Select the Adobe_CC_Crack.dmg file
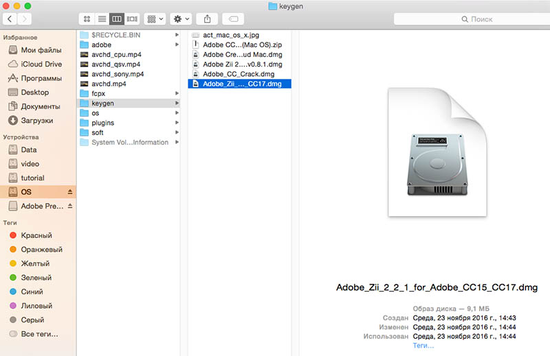Viewport: 550px width, 356px height. click(x=239, y=74)
